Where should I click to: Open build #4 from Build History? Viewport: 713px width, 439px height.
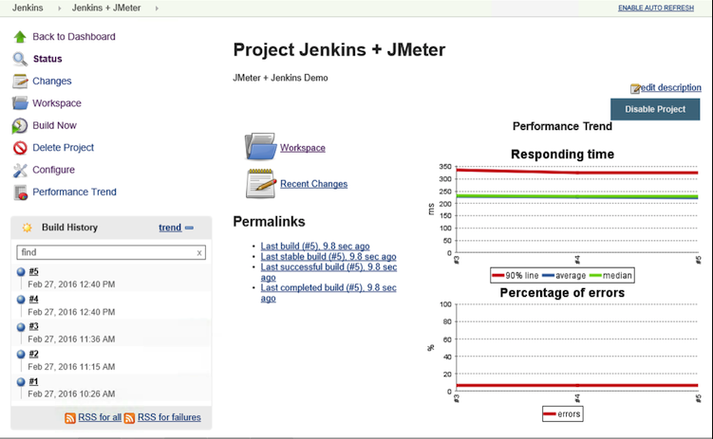pos(33,300)
